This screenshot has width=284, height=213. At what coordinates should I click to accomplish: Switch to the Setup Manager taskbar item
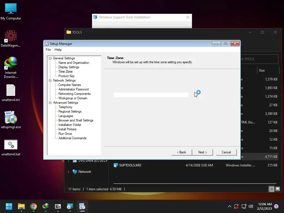point(82,206)
